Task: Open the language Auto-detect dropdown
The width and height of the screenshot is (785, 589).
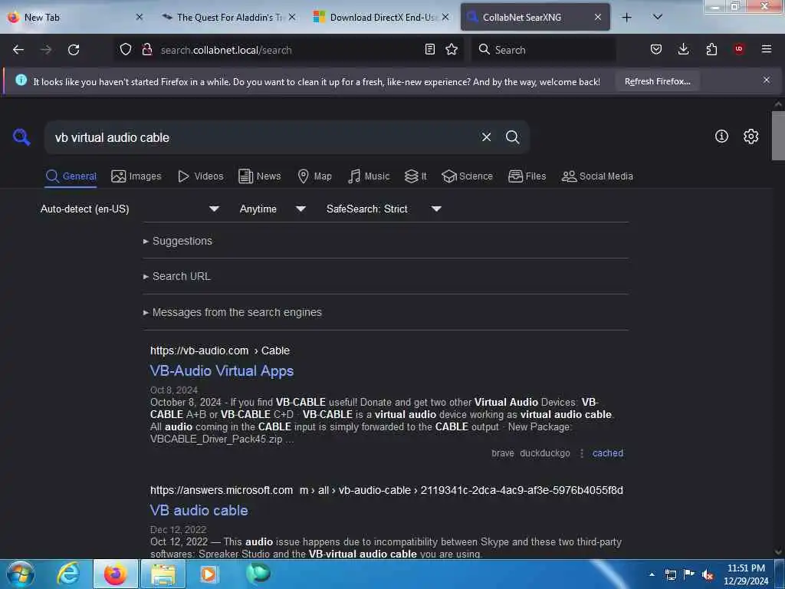Action: [x=130, y=209]
